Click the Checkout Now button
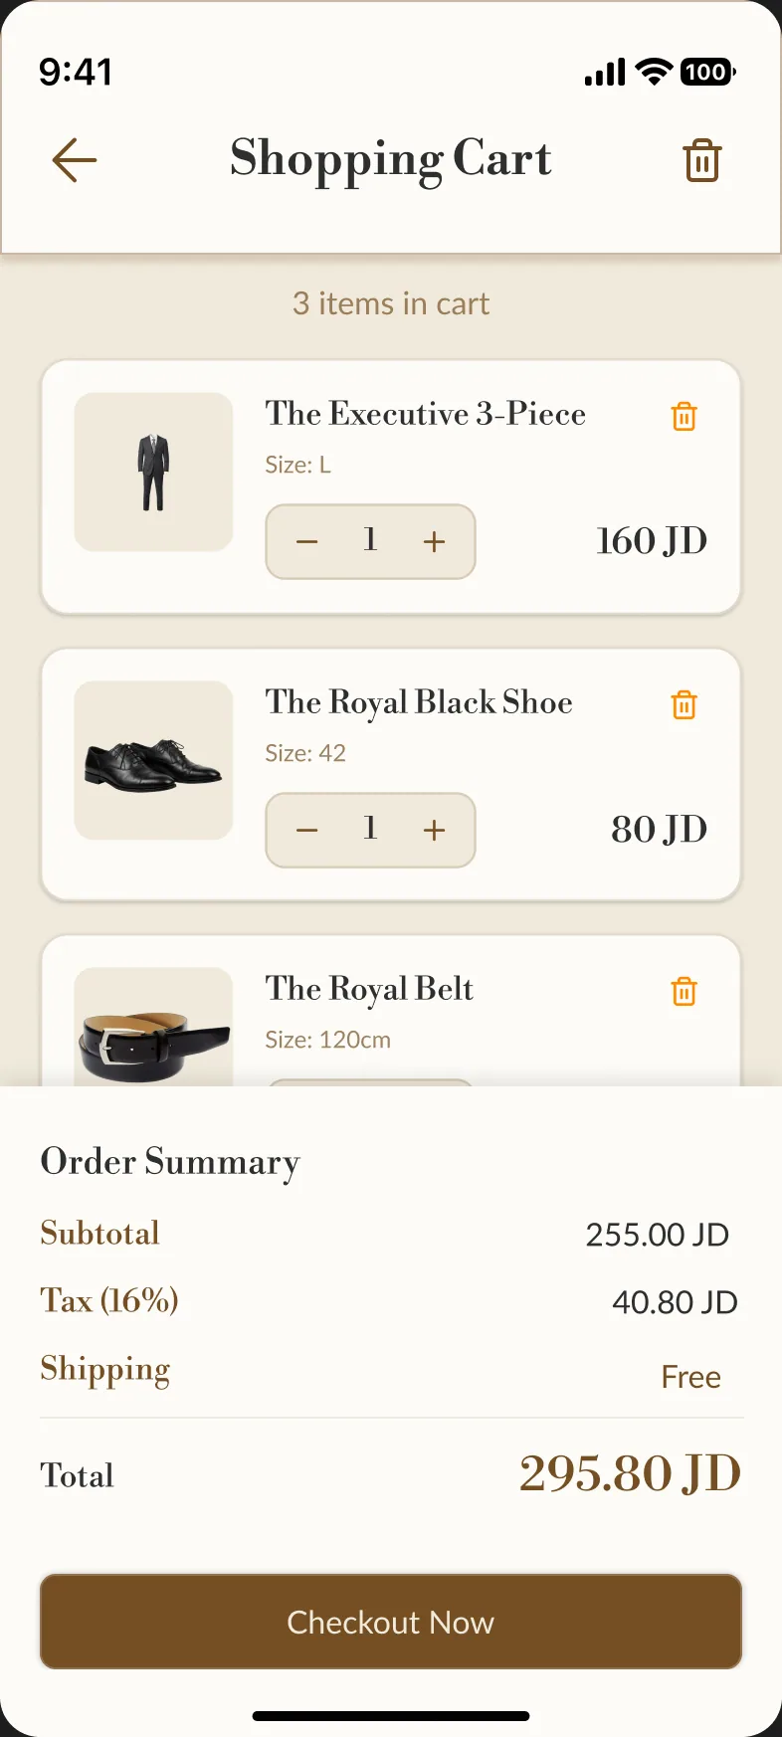The image size is (782, 1737). (x=391, y=1622)
